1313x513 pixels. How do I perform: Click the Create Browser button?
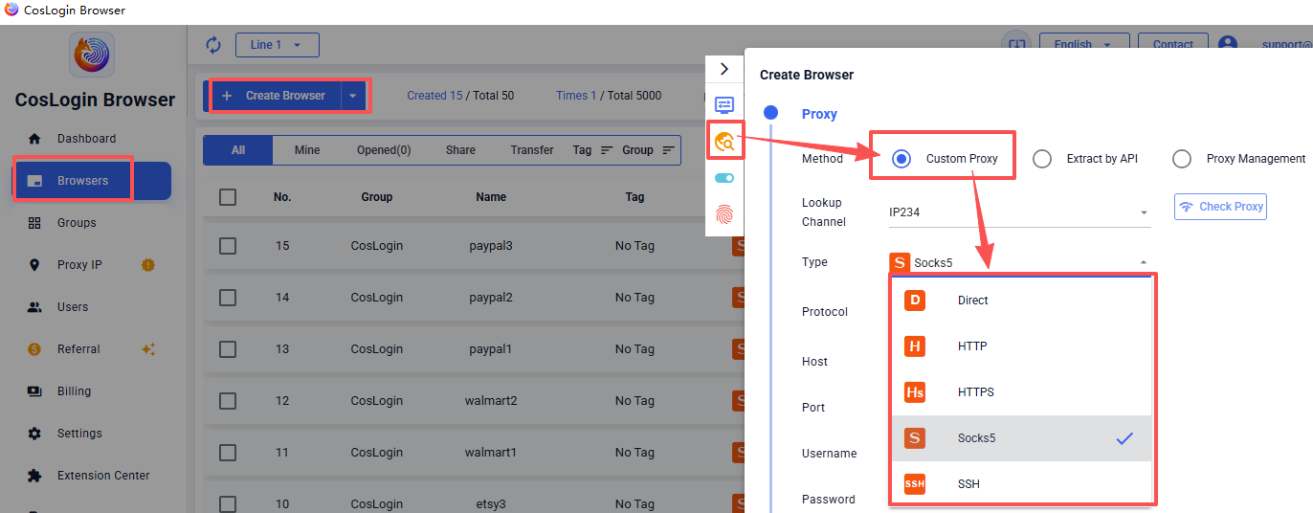pyautogui.click(x=275, y=96)
